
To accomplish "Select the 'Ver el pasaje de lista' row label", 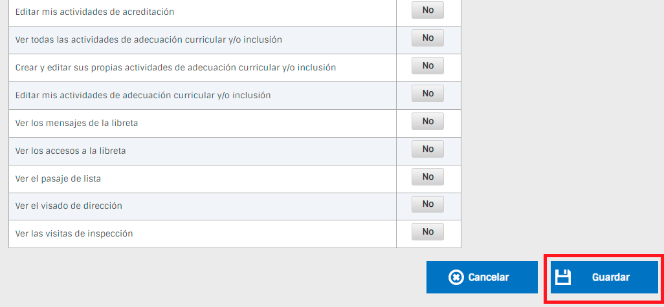I will coord(58,179).
